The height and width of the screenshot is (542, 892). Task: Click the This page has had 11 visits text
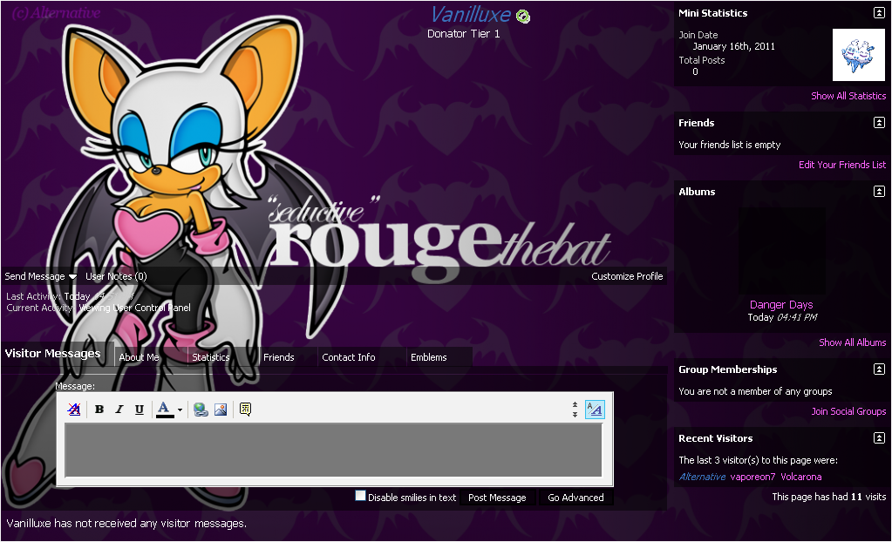pos(829,497)
